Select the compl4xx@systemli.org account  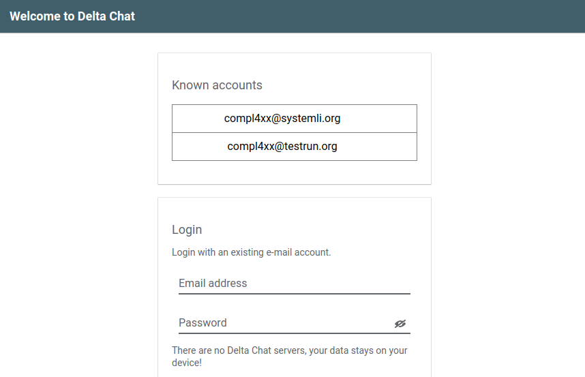pos(282,119)
